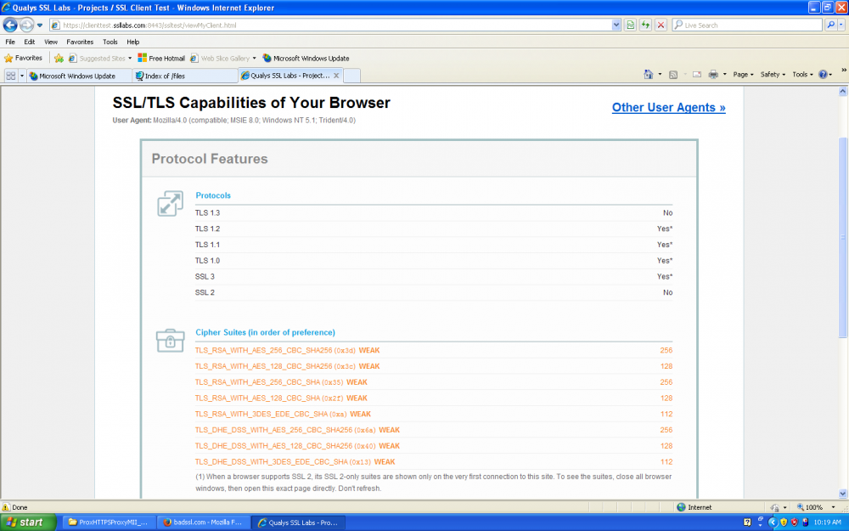Open the browser Home page icon
849x531 pixels.
(x=649, y=74)
